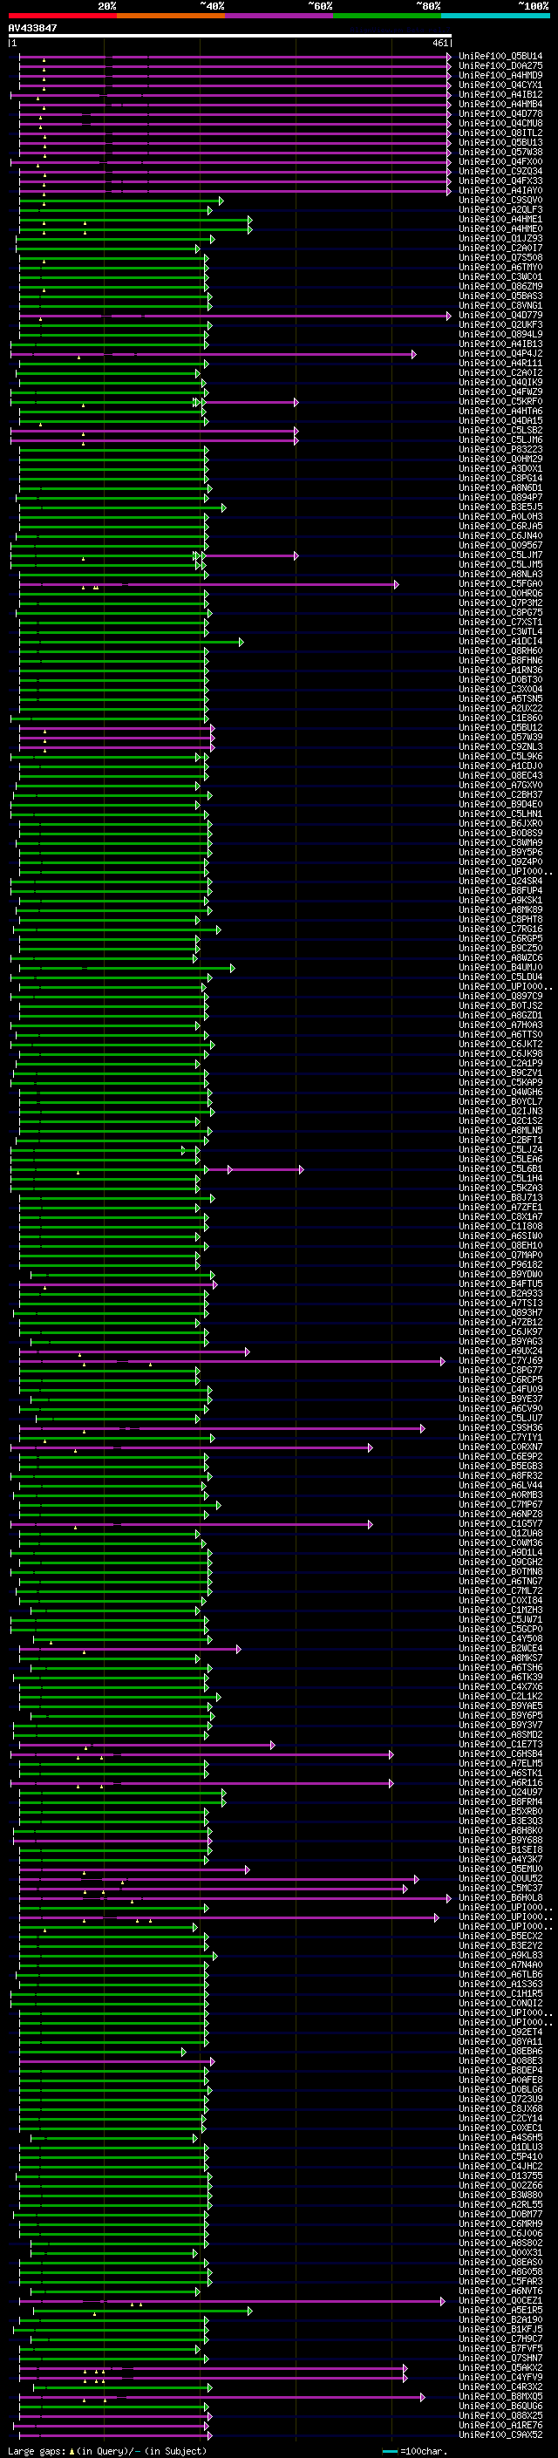Select the UniRef100_C9AX52 entry
The width and height of the screenshot is (558, 2458).
point(500,2434)
